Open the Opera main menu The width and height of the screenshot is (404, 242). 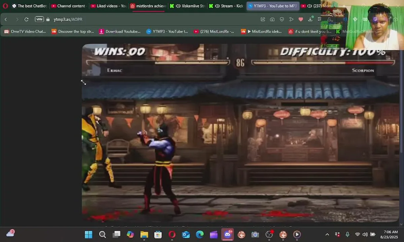(x=5, y=6)
